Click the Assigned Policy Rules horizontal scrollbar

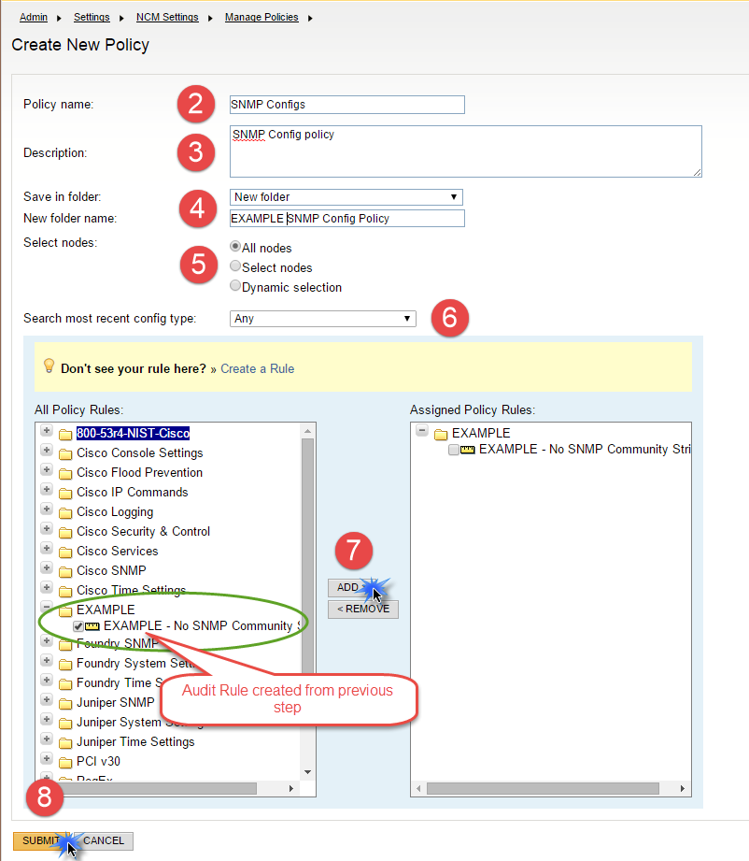(x=544, y=788)
